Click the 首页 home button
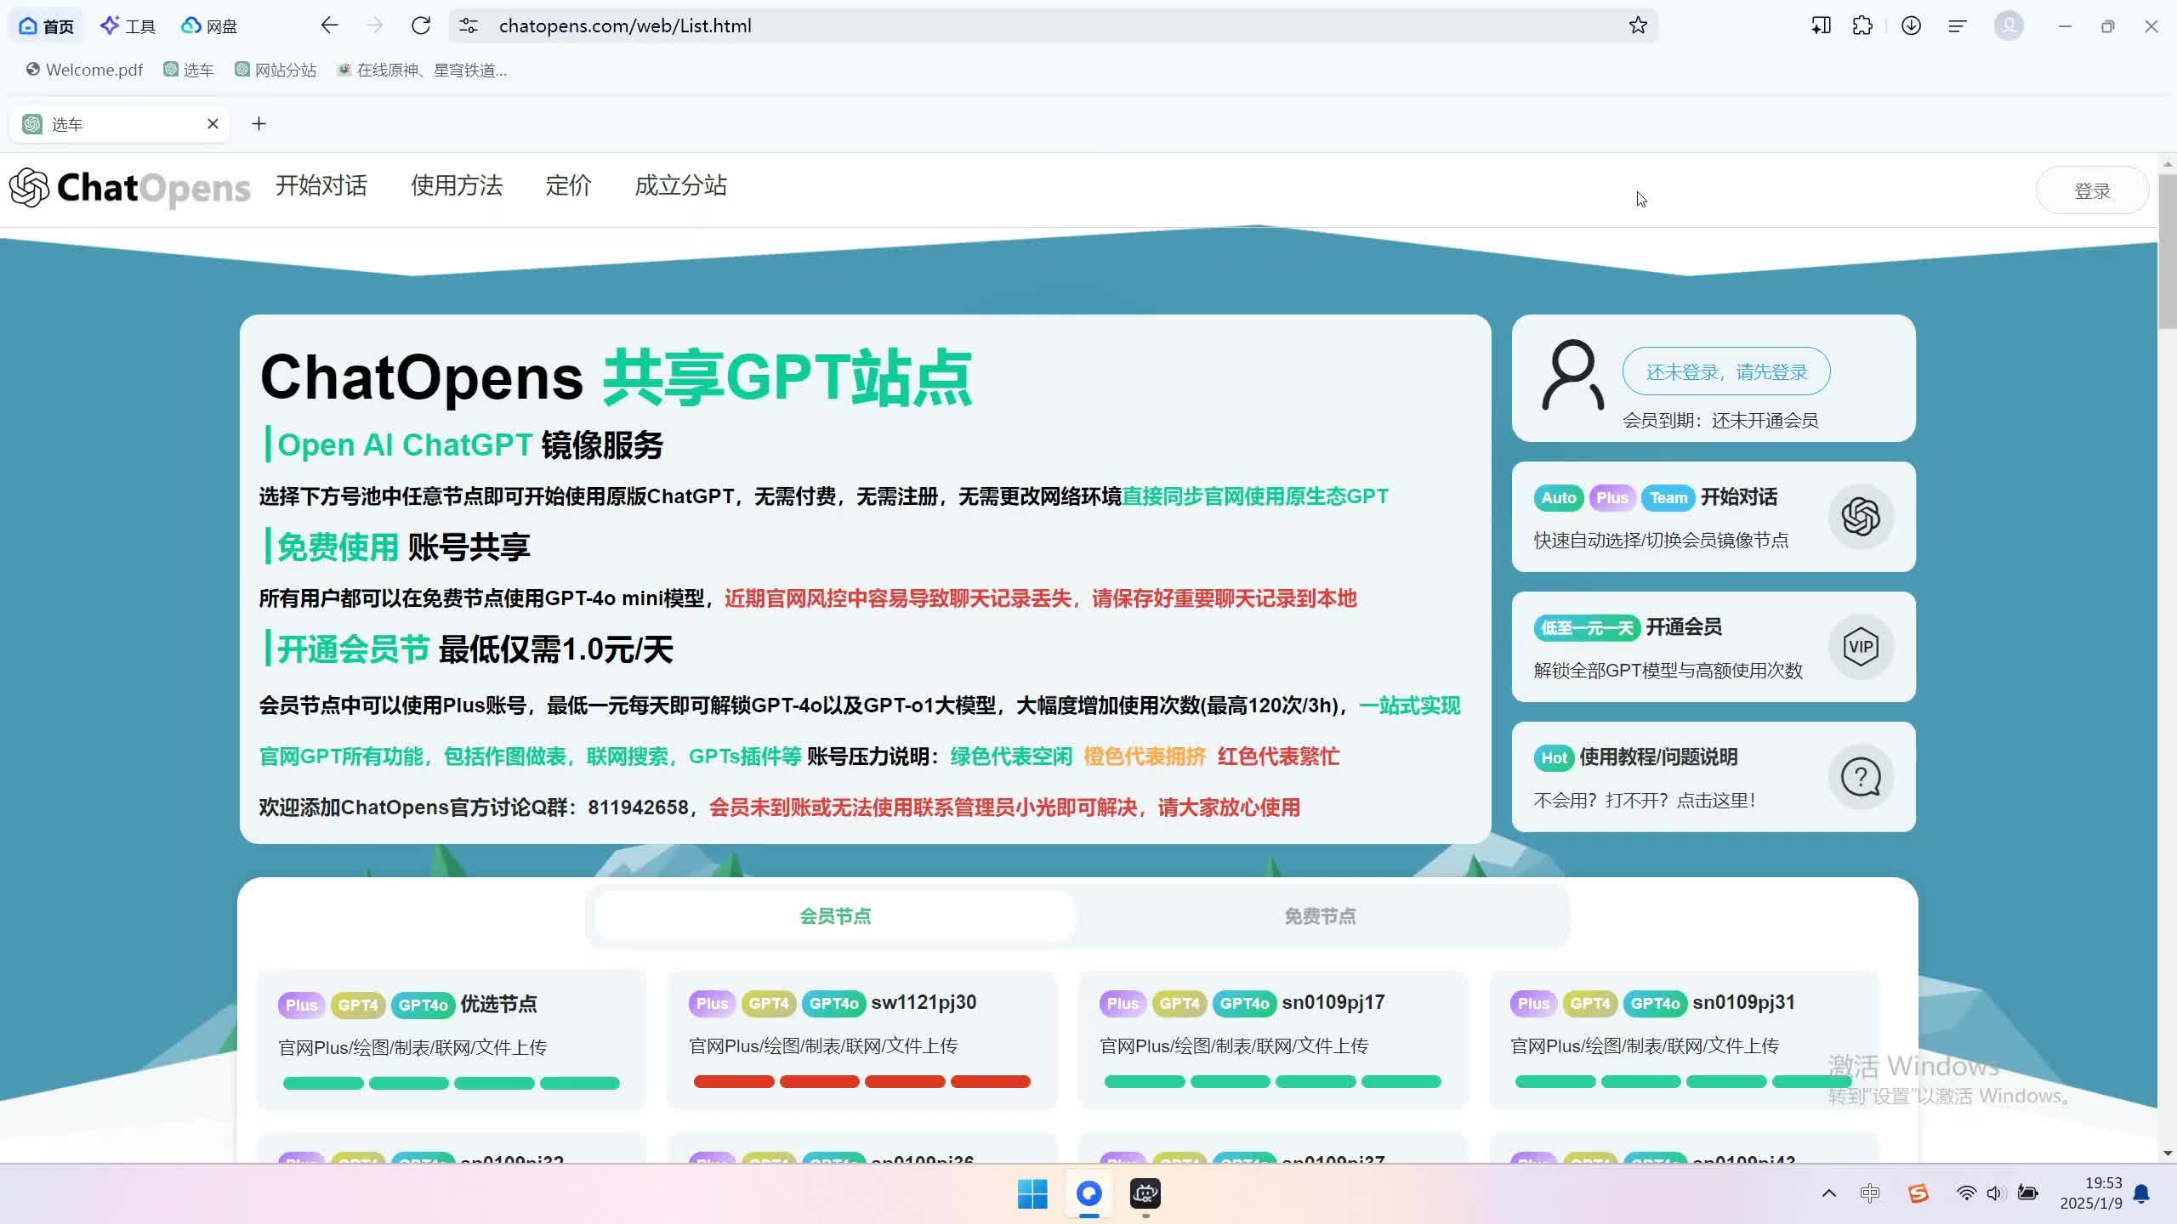The width and height of the screenshot is (2177, 1224). pos(47,25)
